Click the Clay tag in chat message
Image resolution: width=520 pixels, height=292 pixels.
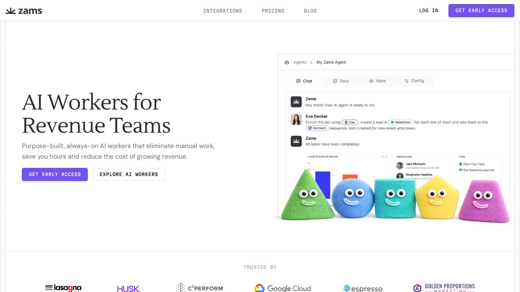(350, 122)
